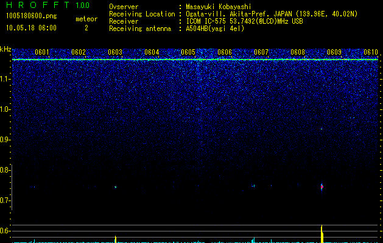
Task: Click the Receiving antenna label
Action: 140,29
